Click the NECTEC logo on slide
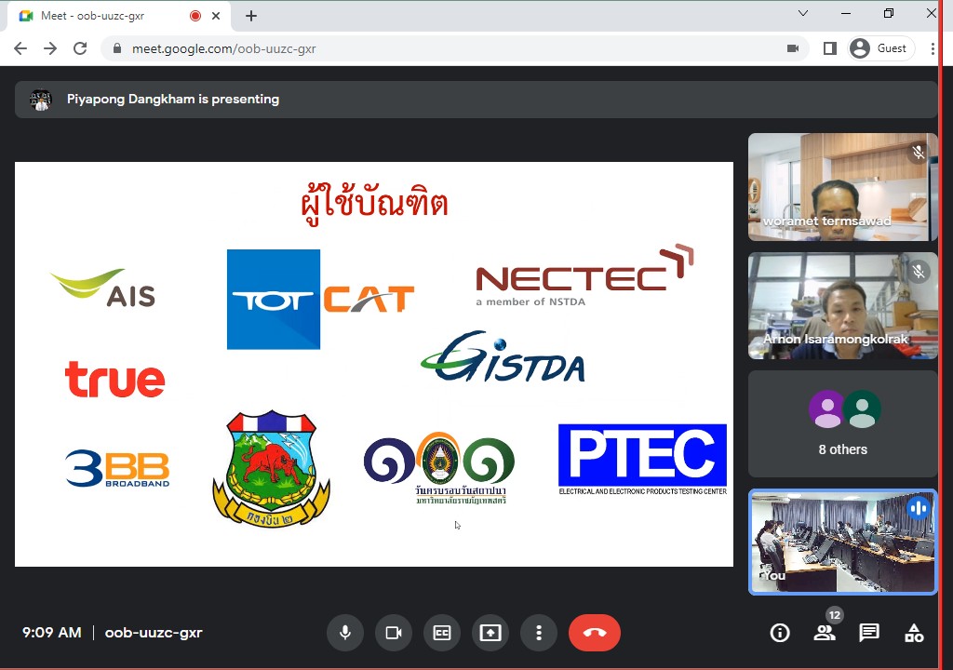 [x=584, y=275]
